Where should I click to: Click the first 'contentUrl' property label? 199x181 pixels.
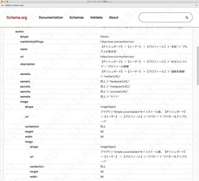point(32,127)
